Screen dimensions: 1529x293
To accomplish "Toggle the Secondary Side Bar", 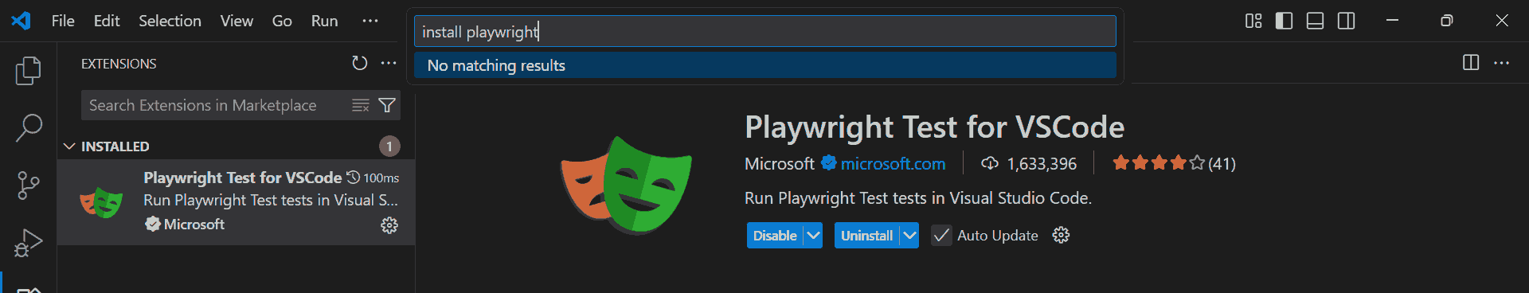I will point(1346,21).
